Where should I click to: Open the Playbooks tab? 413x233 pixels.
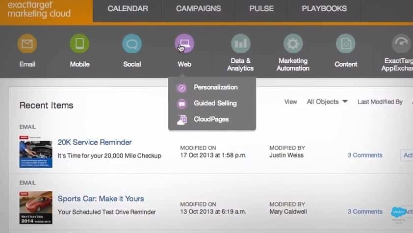click(324, 9)
